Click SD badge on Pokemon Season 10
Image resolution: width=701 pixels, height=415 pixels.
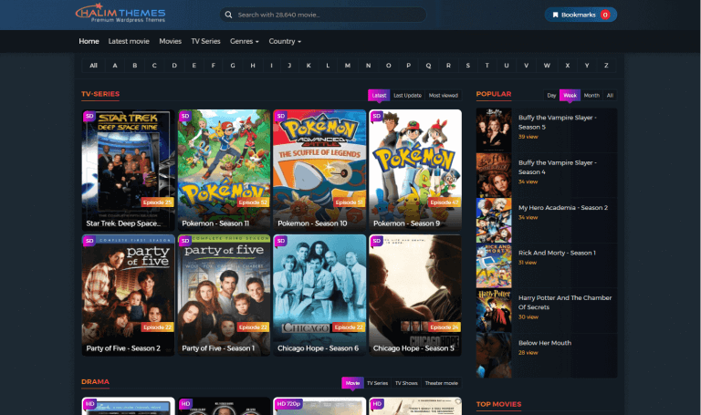281,116
